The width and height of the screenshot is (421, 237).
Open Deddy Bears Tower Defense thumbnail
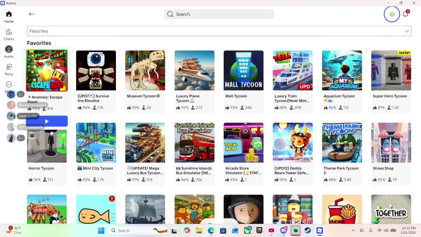coord(293,143)
